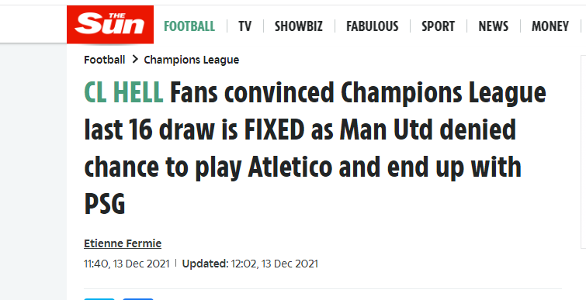Viewport: 586px width, 300px height.
Task: Open the FABULOUS section
Action: click(373, 26)
